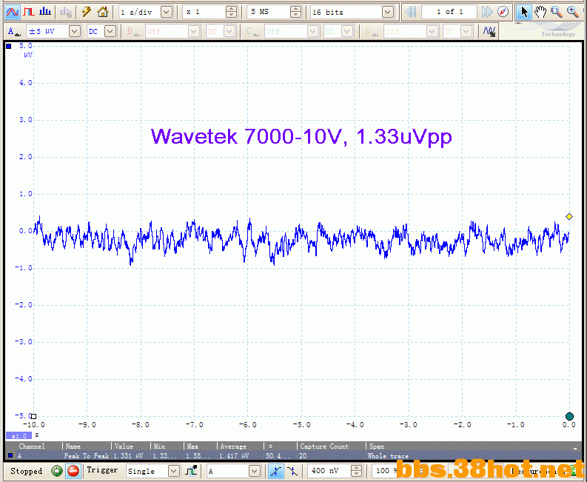Select the hand pan tool

click(540, 12)
